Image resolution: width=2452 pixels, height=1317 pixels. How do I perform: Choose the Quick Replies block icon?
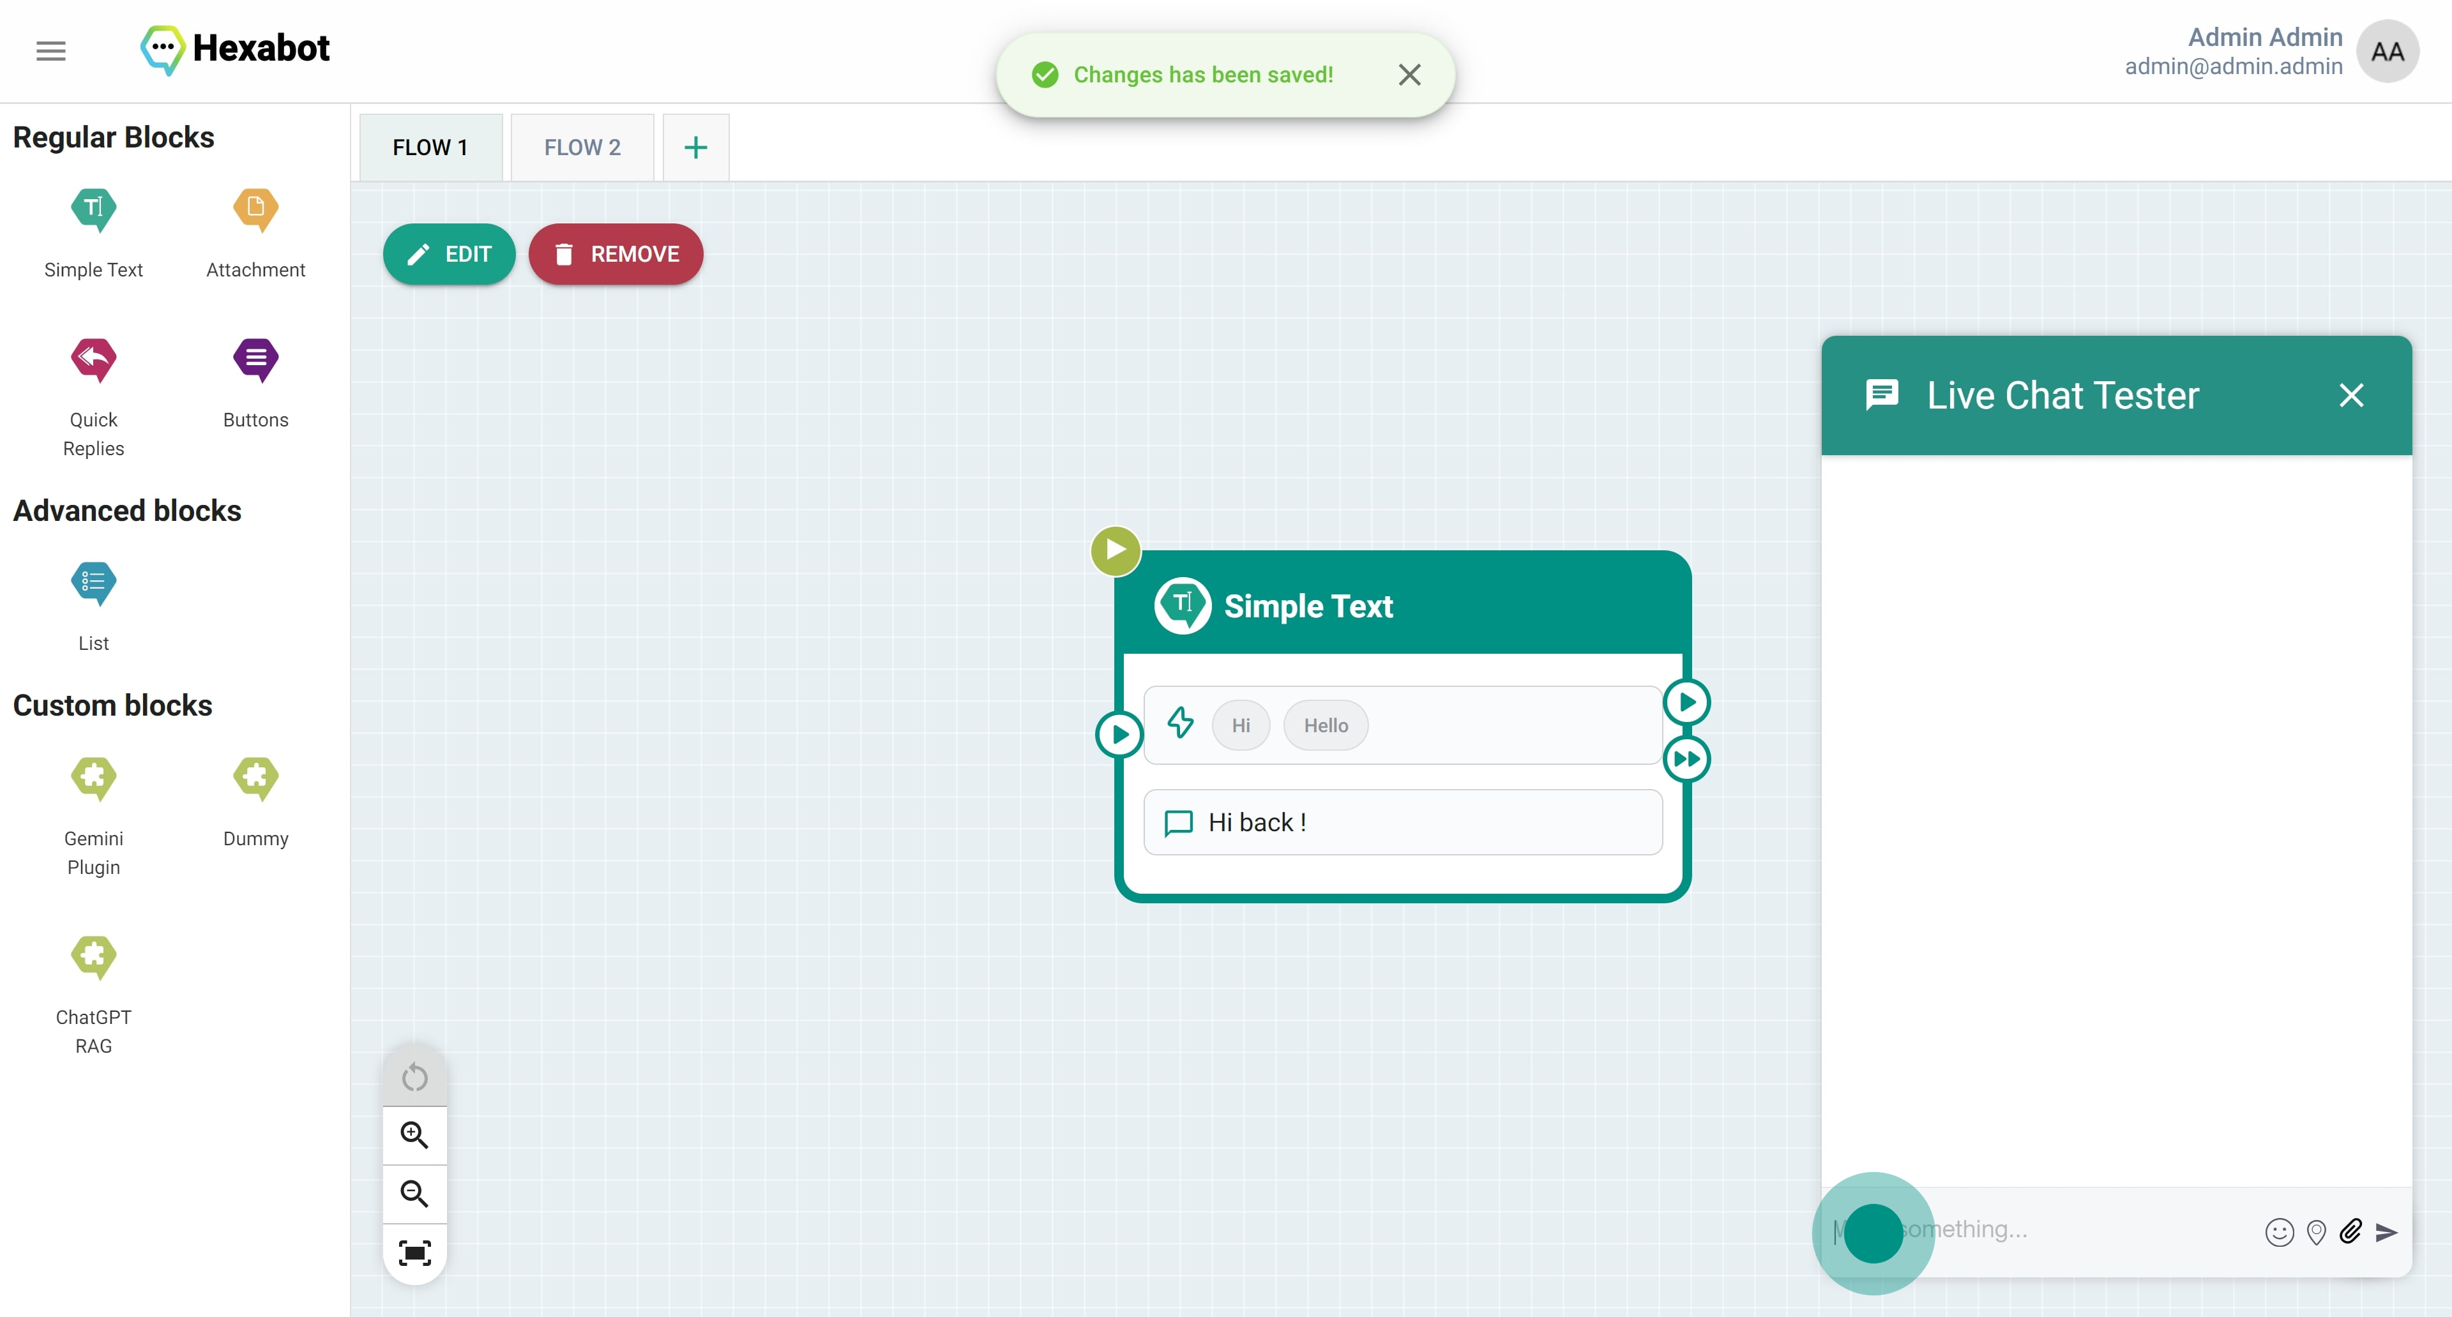[x=93, y=359]
